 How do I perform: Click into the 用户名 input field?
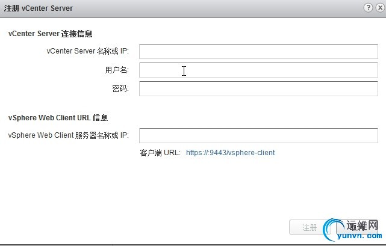tap(258, 70)
